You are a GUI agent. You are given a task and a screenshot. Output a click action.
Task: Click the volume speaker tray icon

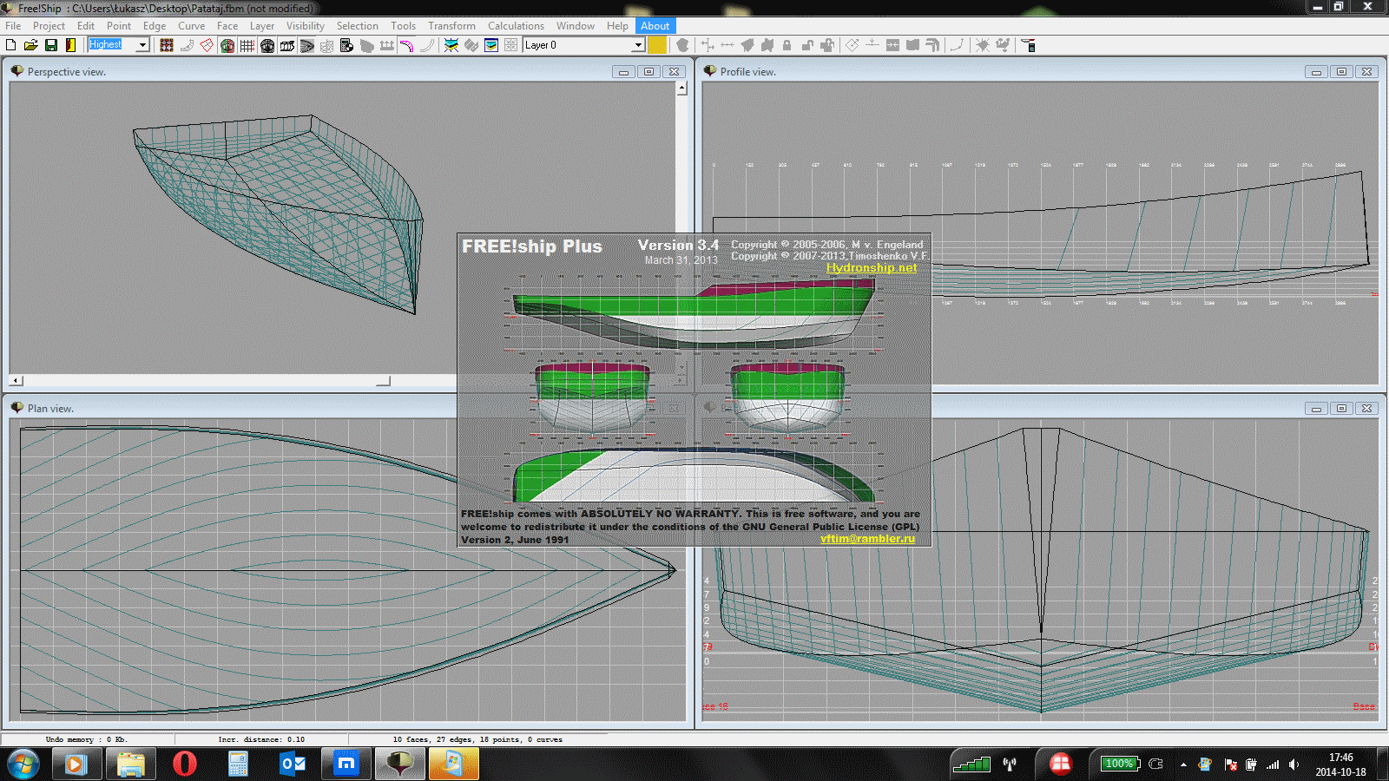pos(1294,765)
